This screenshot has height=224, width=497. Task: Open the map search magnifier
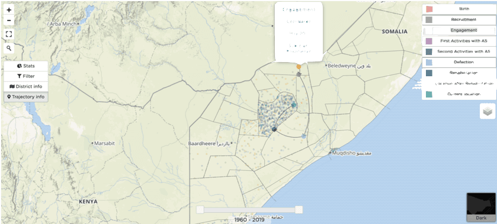9,48
